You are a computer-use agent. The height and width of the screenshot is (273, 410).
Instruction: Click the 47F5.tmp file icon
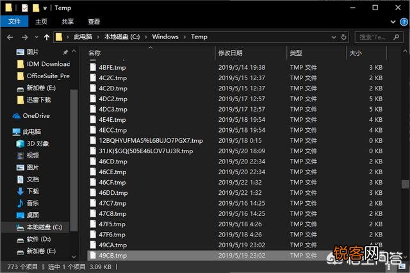click(x=93, y=224)
